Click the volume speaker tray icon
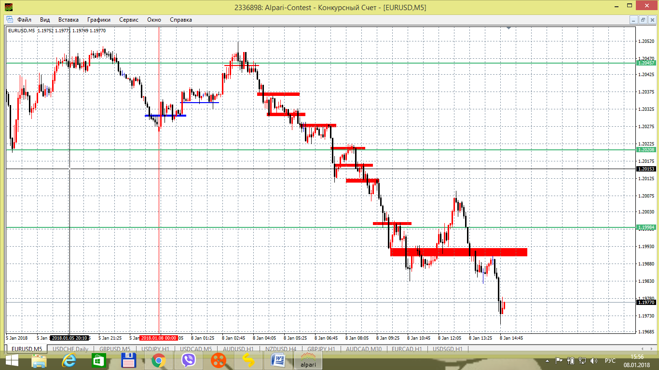The height and width of the screenshot is (370, 659). [594, 360]
